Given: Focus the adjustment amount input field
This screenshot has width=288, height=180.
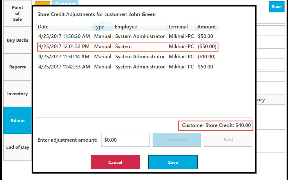Looking at the screenshot, I should [126, 140].
